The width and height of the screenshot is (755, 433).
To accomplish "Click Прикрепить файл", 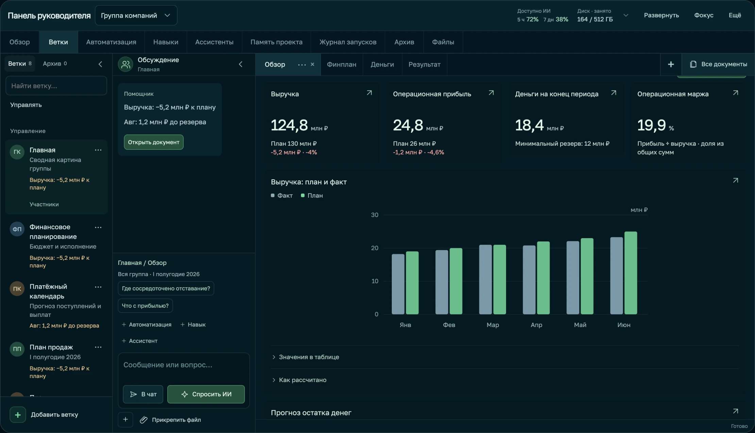I will (x=170, y=420).
